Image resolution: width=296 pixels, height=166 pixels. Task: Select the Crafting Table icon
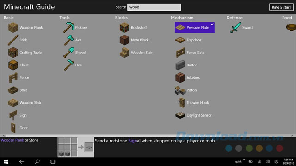13,53
